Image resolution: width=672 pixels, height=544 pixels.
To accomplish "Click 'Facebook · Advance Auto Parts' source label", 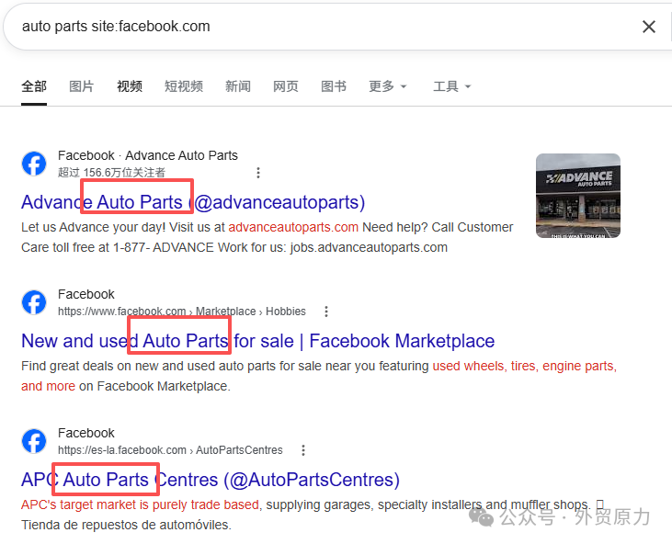I will pos(148,155).
